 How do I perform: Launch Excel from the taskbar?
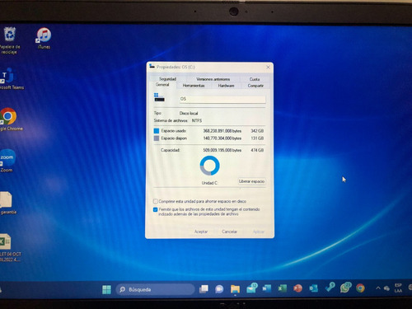pyautogui.click(x=282, y=288)
